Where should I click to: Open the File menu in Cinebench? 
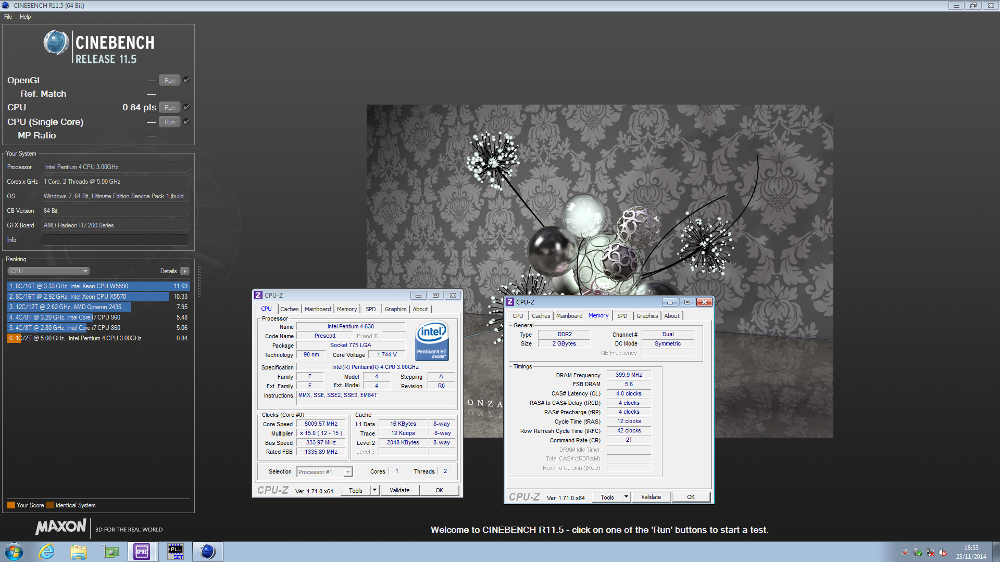(x=8, y=17)
